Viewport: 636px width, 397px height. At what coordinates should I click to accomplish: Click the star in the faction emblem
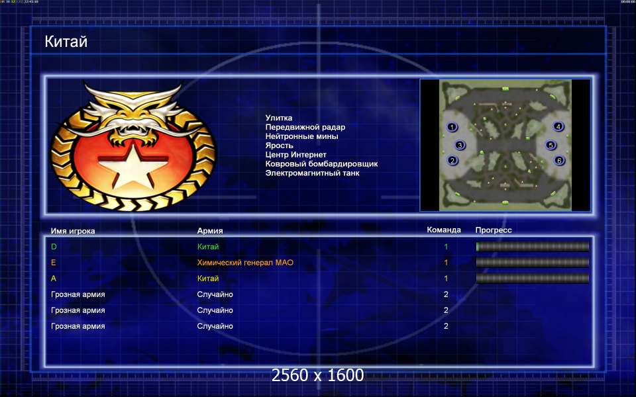pos(133,167)
